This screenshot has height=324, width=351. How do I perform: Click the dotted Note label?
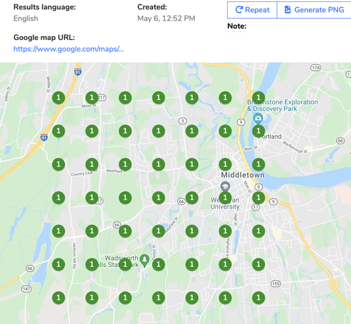(x=237, y=26)
